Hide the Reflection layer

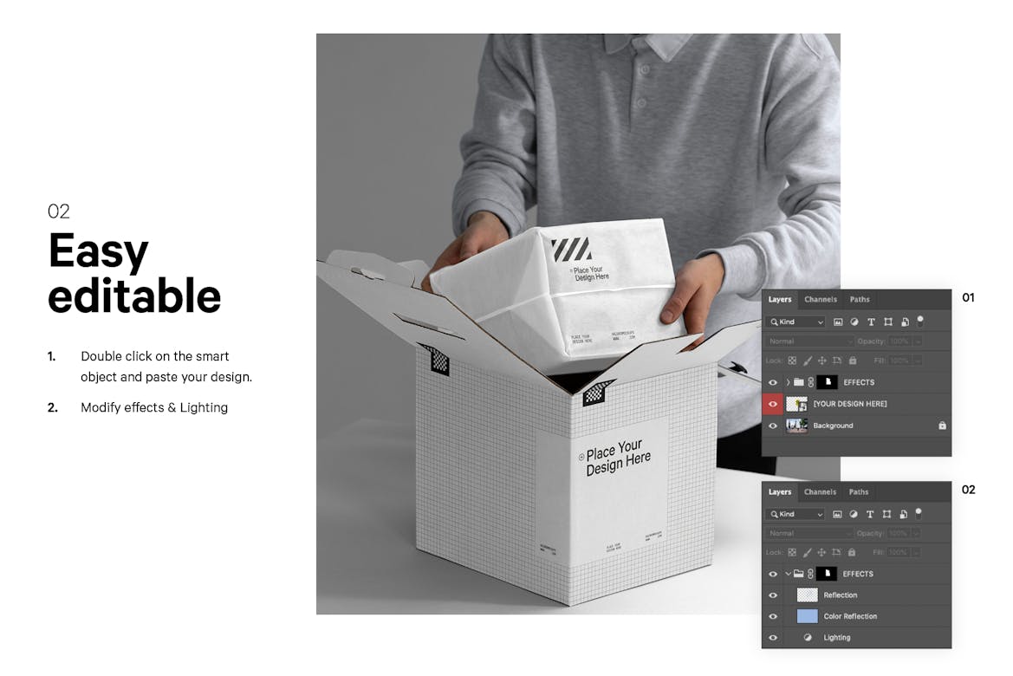[x=773, y=595]
